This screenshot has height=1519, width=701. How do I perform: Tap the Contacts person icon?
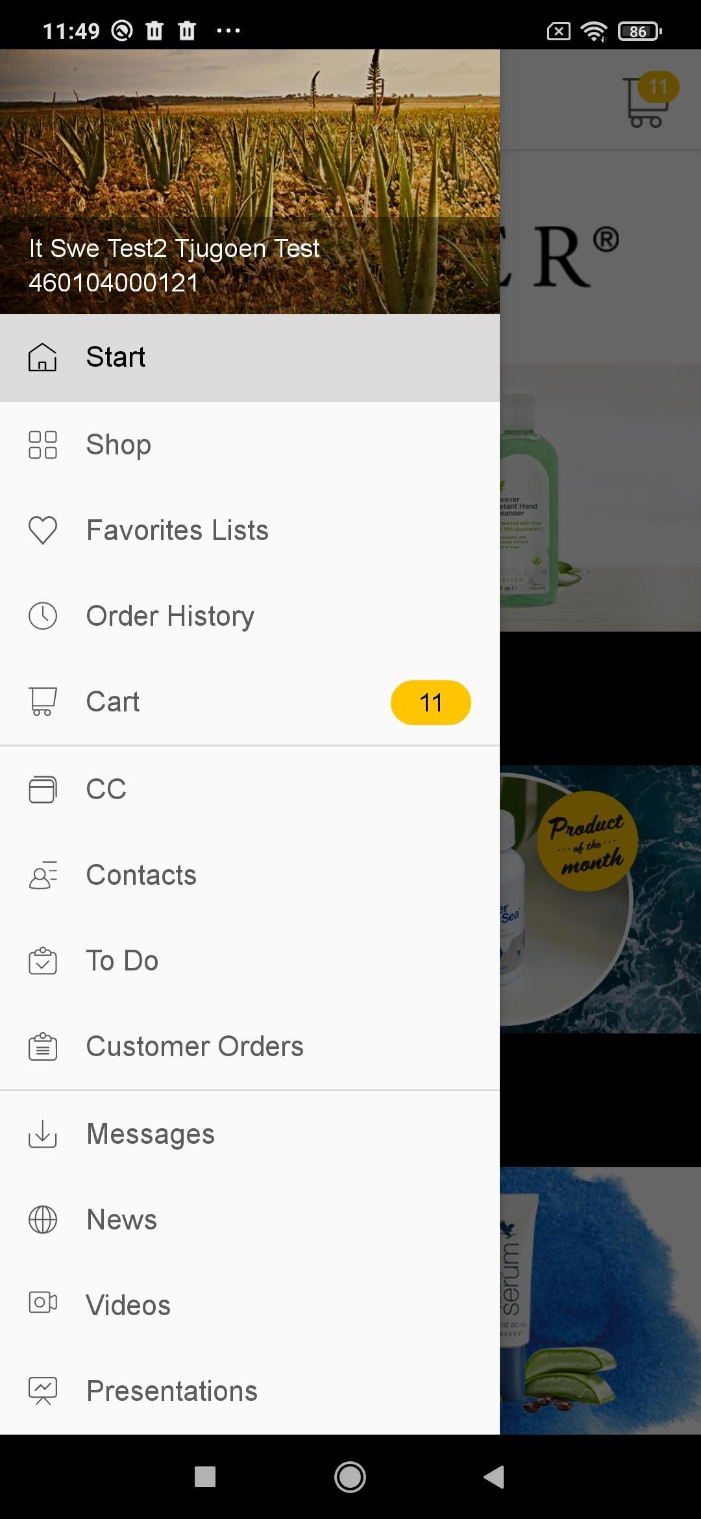(43, 875)
